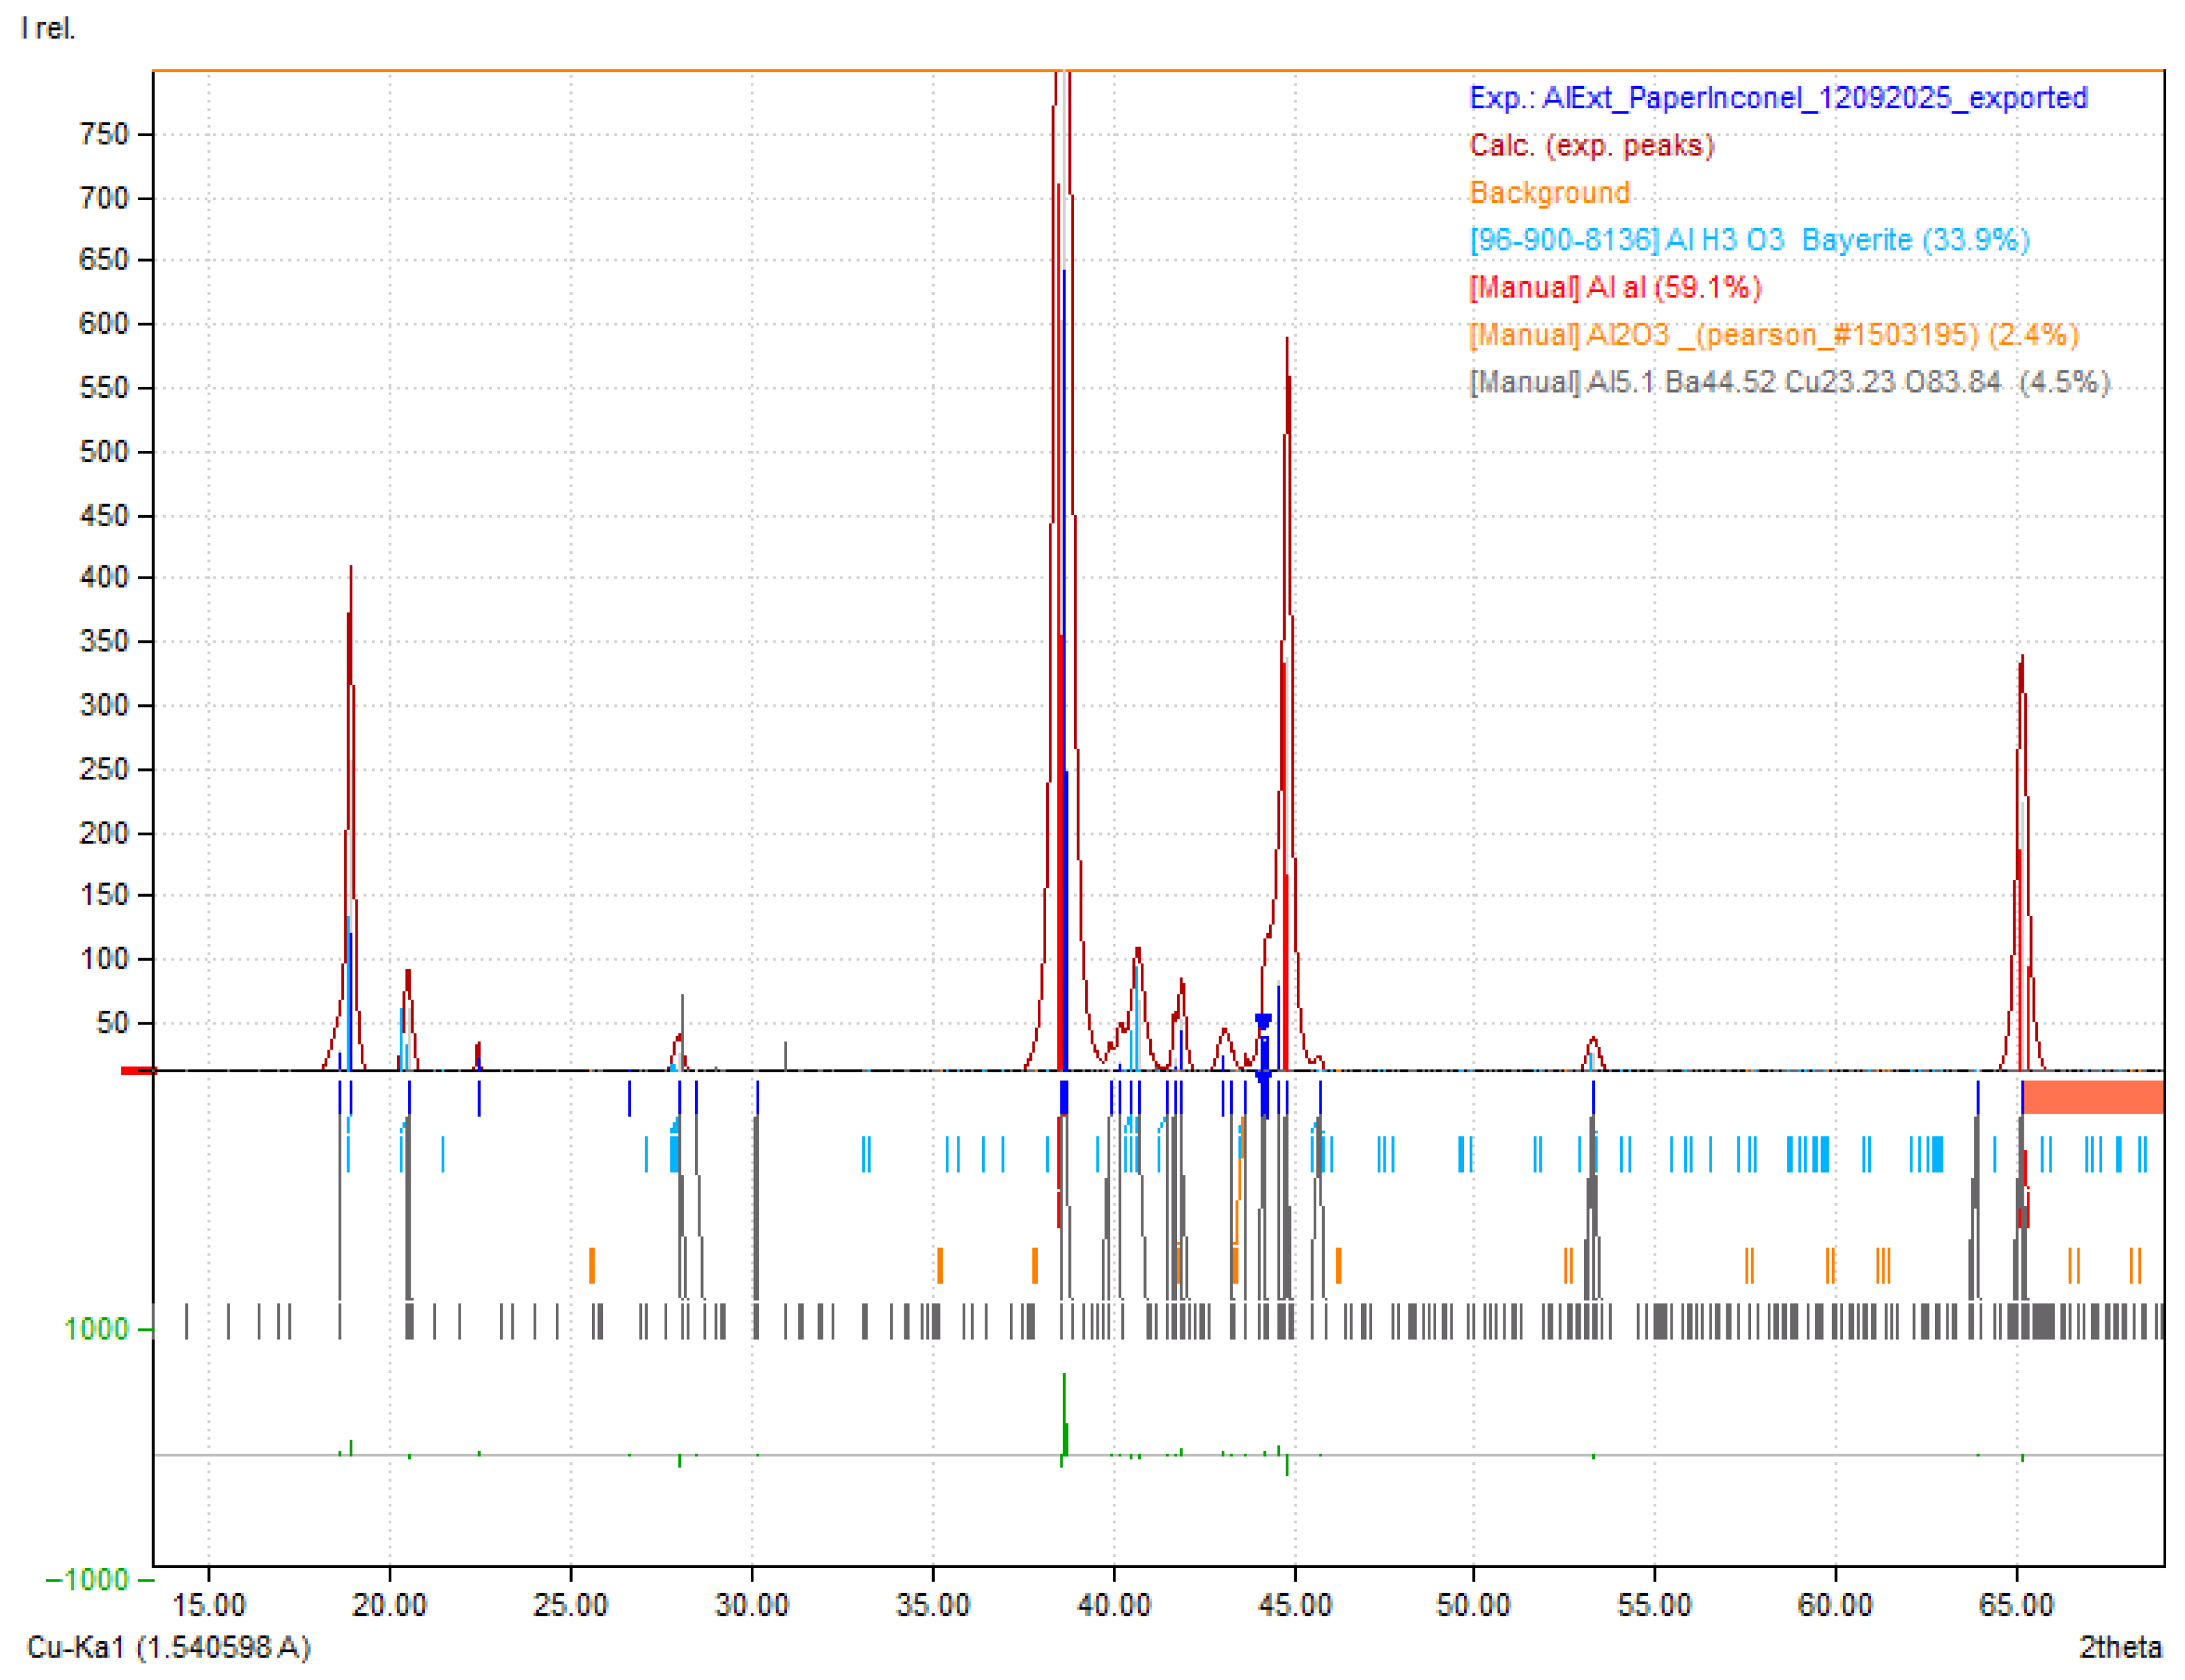Click the diffraction peak top near 19 degrees

351,570
